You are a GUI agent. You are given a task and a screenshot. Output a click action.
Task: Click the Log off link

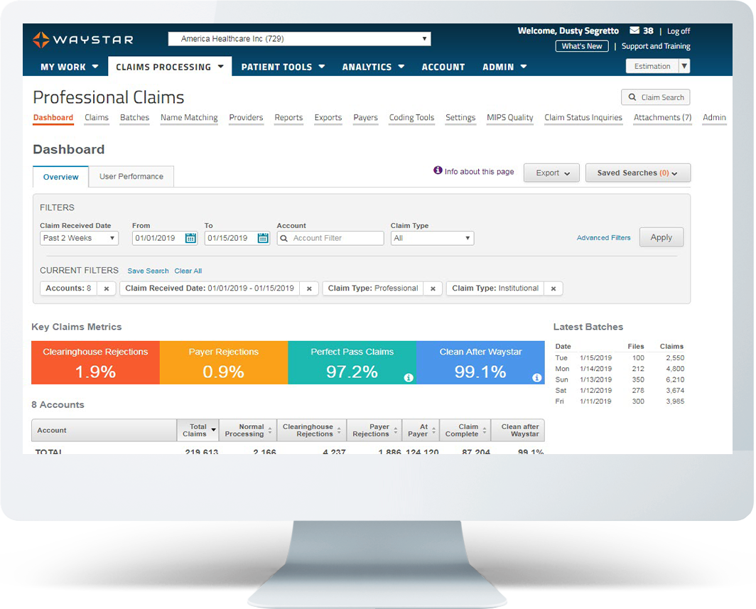point(679,31)
